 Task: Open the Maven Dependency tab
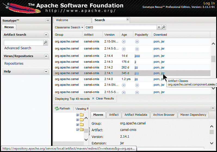(193, 115)
